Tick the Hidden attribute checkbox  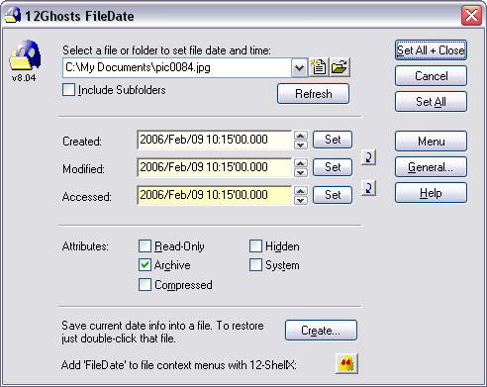point(255,246)
